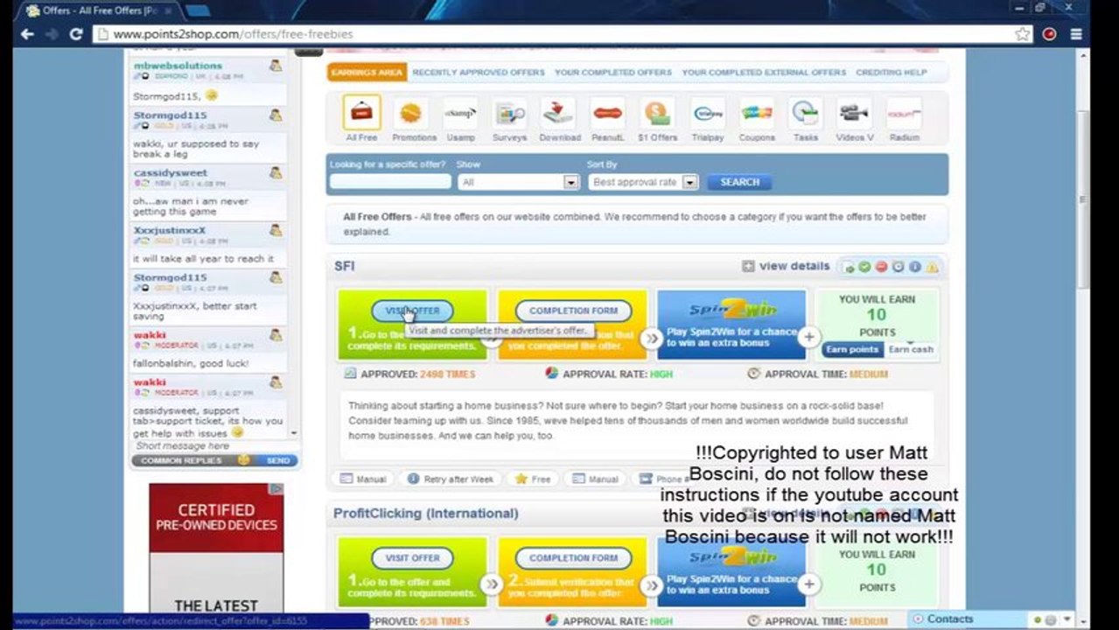Select the Trialpay category icon
Image resolution: width=1119 pixels, height=630 pixels.
pos(708,114)
